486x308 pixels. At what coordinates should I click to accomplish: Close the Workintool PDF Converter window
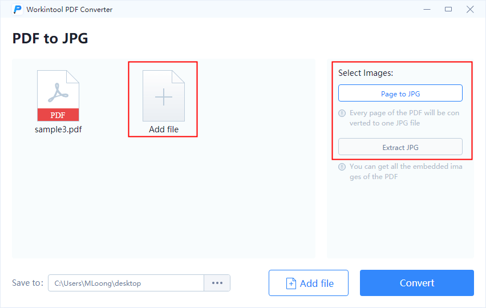(470, 9)
